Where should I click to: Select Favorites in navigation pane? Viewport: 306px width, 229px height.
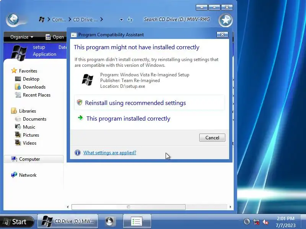pyautogui.click(x=28, y=71)
